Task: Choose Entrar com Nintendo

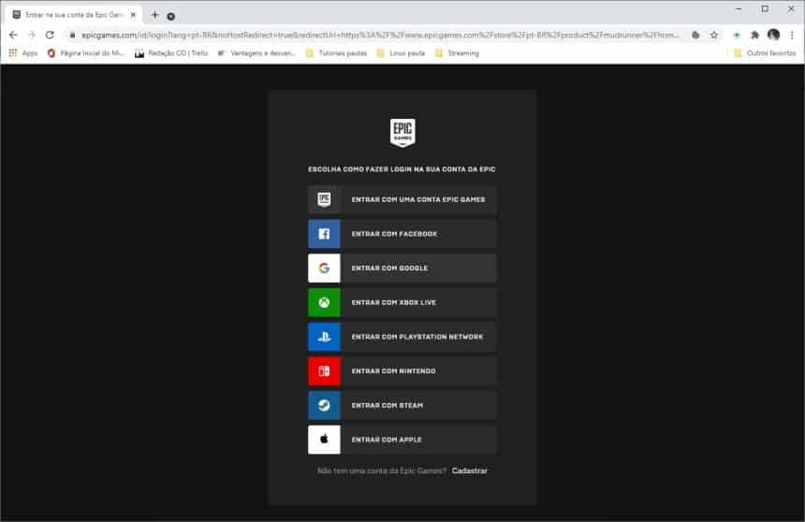Action: pyautogui.click(x=402, y=370)
